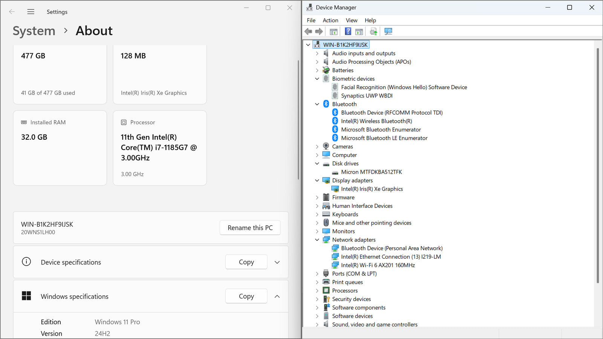603x339 pixels.
Task: Open the Help menu
Action: [x=370, y=20]
